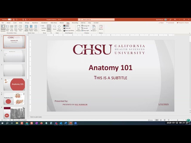Switch to the Insert tab
The width and height of the screenshot is (191, 143).
pyautogui.click(x=15, y=23)
